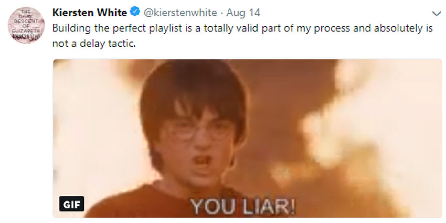The width and height of the screenshot is (446, 223).
Task: Open the Aug 14 timestamp
Action: (x=243, y=13)
